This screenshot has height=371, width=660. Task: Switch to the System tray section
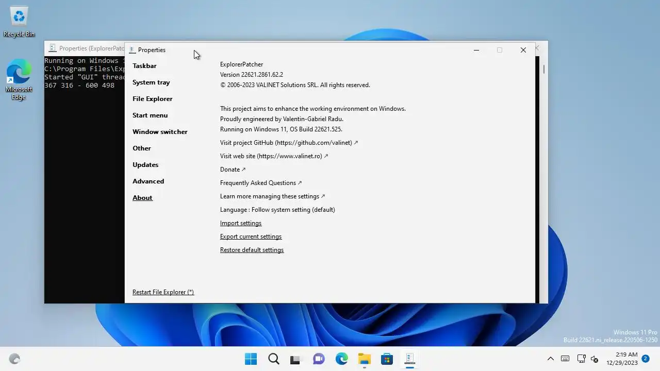151,82
